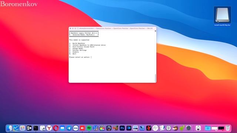Click the Terminal window title bar text

(x=116, y=28)
